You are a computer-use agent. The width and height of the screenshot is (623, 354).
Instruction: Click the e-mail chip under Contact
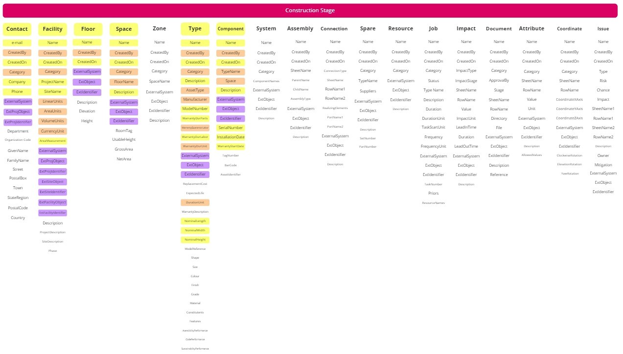coord(17,43)
